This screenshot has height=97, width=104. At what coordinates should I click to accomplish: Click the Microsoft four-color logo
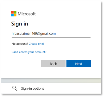(14, 14)
